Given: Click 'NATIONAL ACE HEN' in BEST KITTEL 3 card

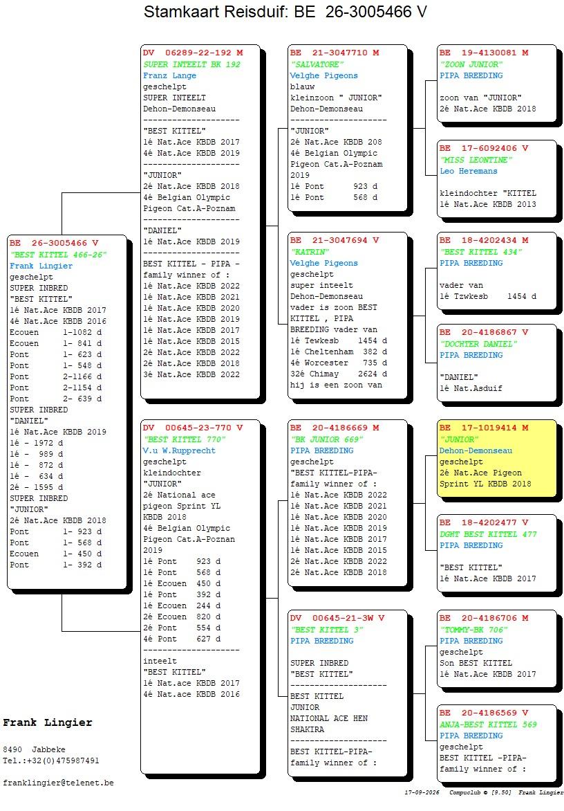Looking at the screenshot, I should pos(329,718).
